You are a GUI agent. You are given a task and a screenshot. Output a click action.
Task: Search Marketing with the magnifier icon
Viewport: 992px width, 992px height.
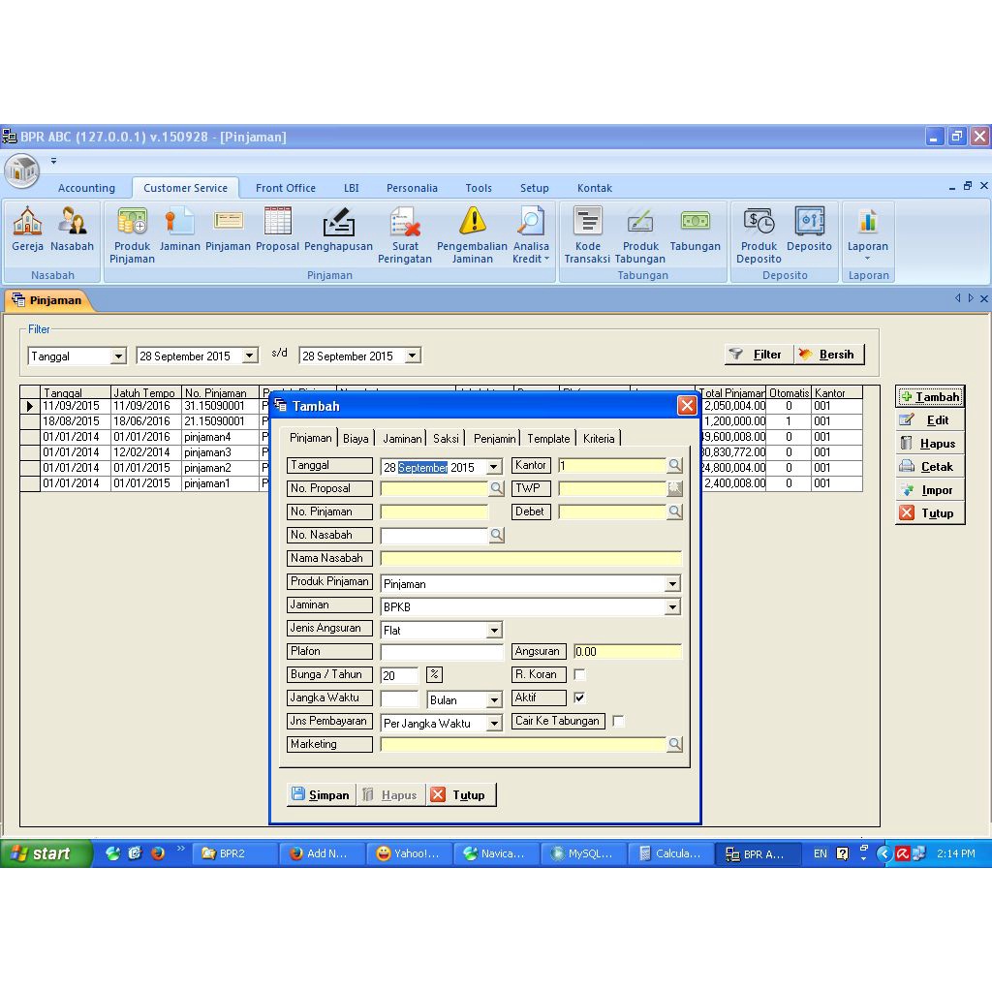point(675,744)
